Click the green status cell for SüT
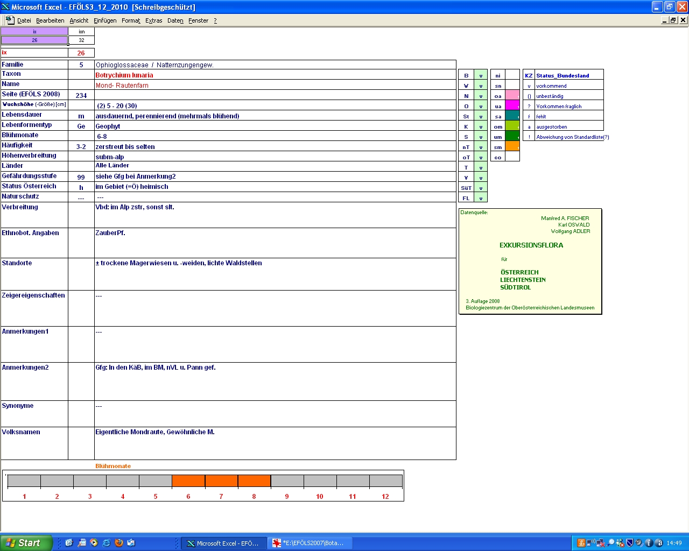 click(481, 188)
